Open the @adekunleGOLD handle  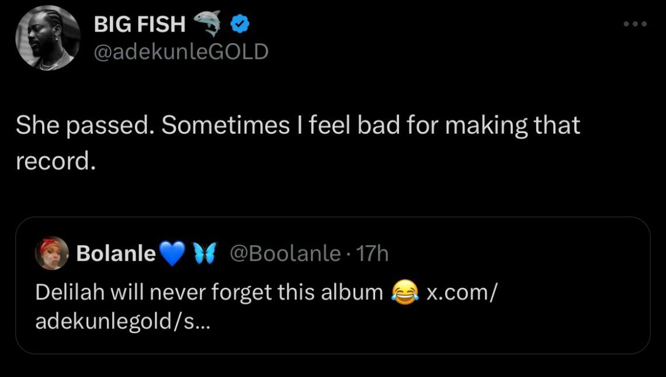(181, 52)
